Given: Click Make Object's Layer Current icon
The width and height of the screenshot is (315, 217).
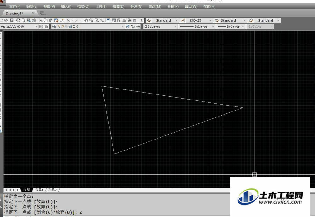Looking at the screenshot, I should [x=128, y=26].
